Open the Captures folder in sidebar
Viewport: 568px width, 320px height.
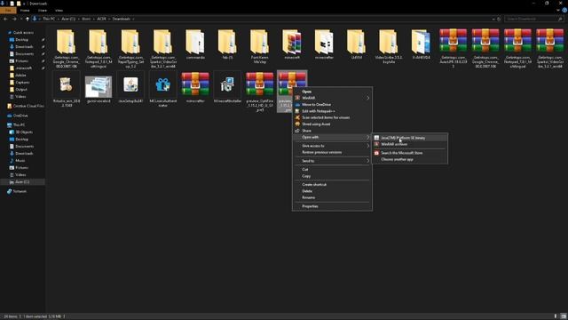point(22,83)
